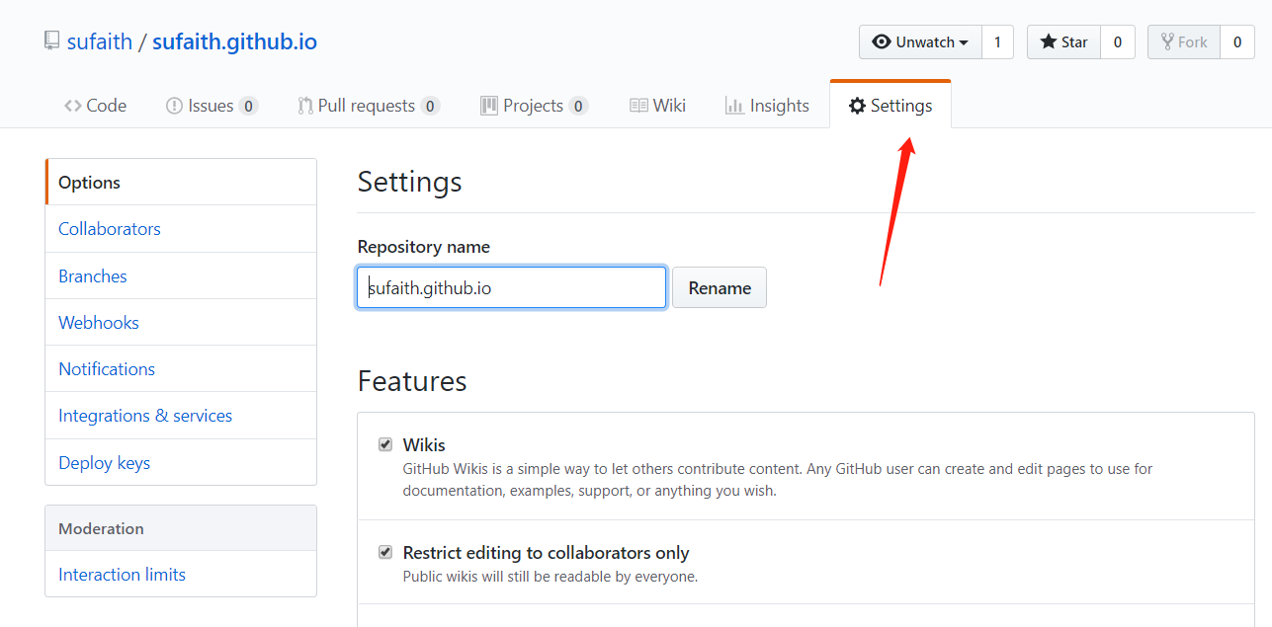
Task: Click the Settings gear icon
Action: click(857, 106)
